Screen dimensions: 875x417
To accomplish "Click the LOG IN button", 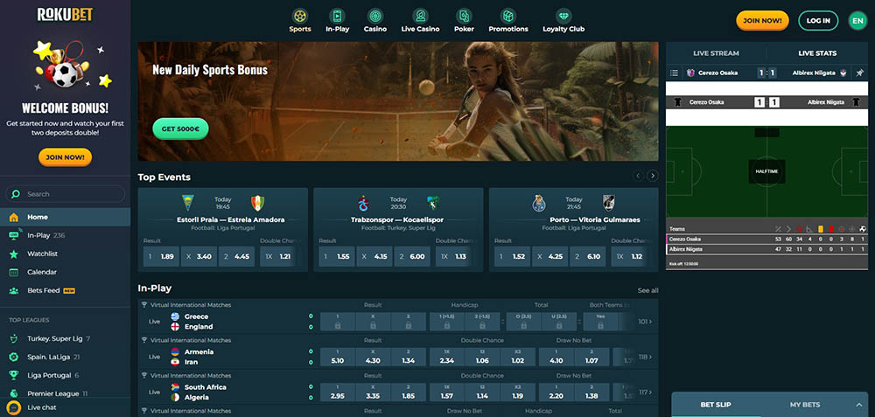I will pos(818,20).
